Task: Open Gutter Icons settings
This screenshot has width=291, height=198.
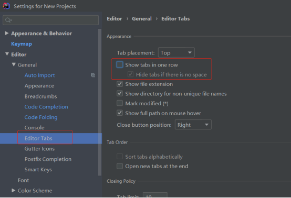Action: [x=39, y=149]
